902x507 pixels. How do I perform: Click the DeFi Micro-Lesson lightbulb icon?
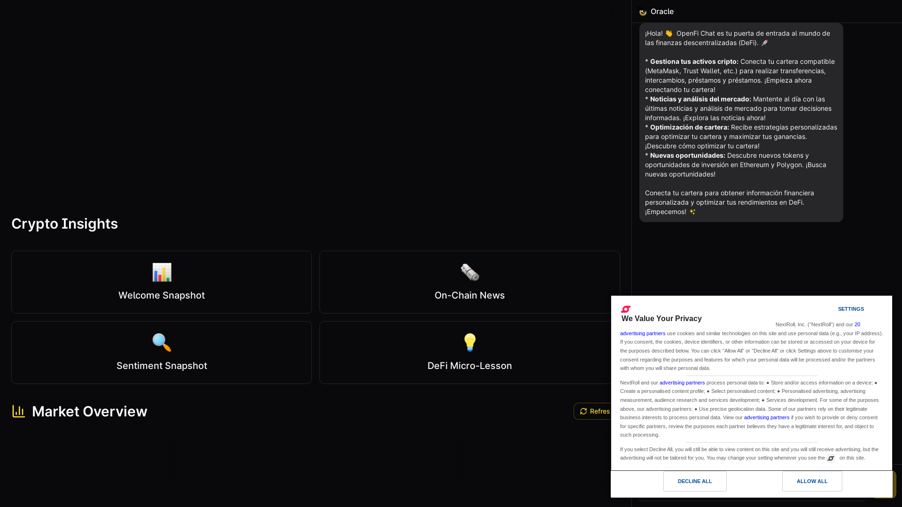pos(470,343)
